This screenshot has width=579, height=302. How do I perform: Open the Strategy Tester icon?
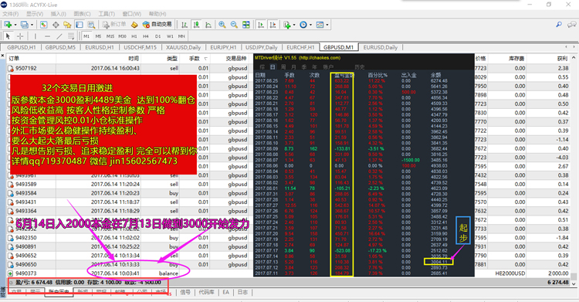(x=91, y=25)
